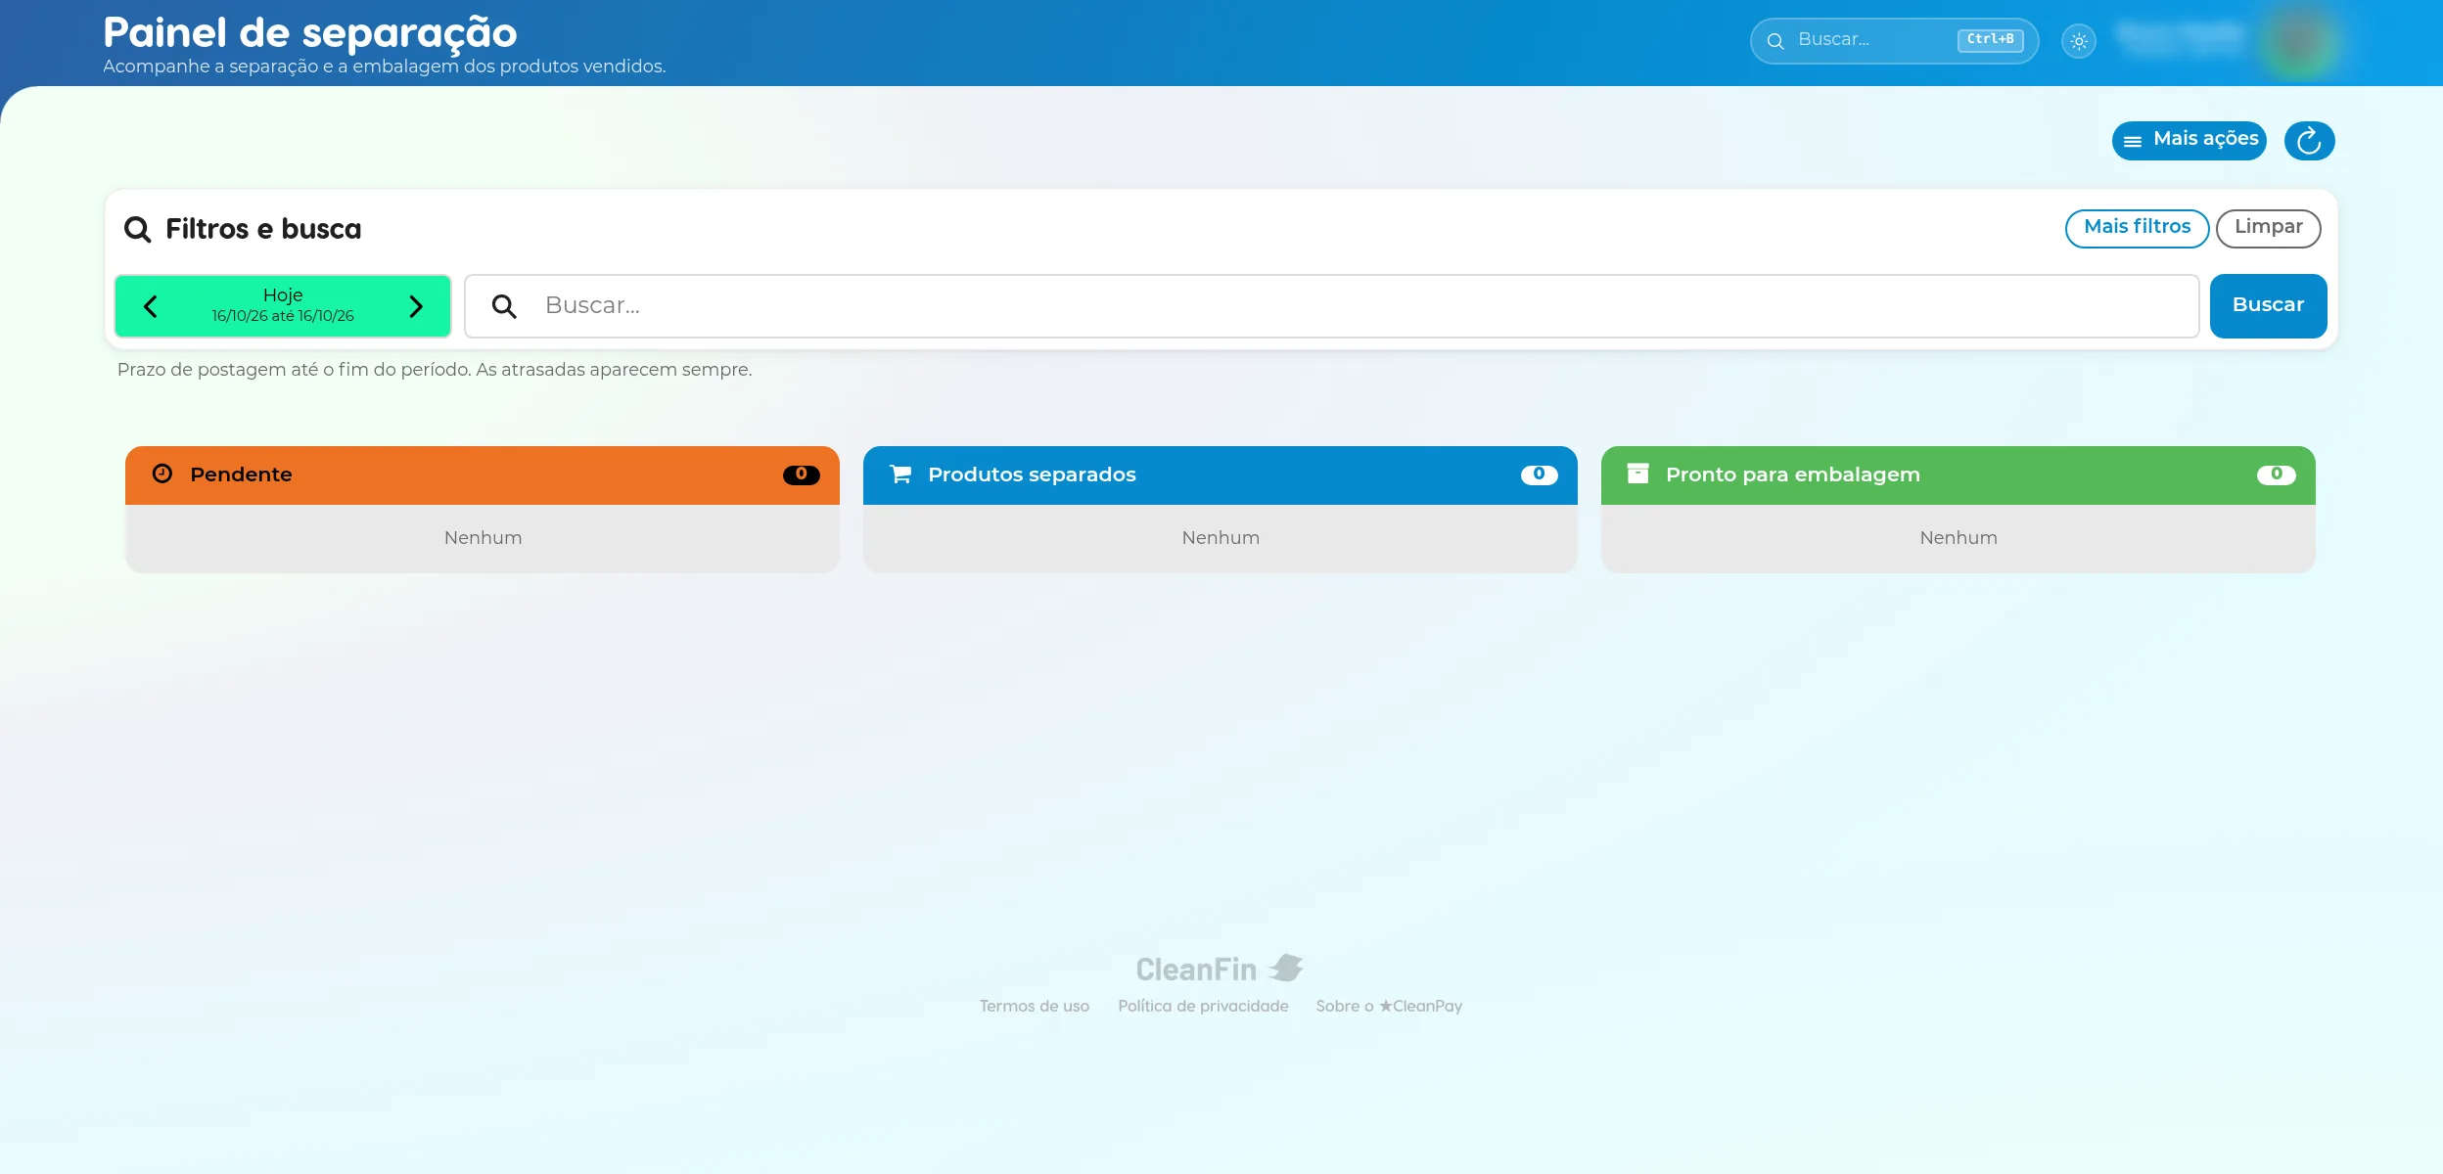The height and width of the screenshot is (1174, 2443).
Task: Click the Pendente count badge
Action: coord(801,474)
